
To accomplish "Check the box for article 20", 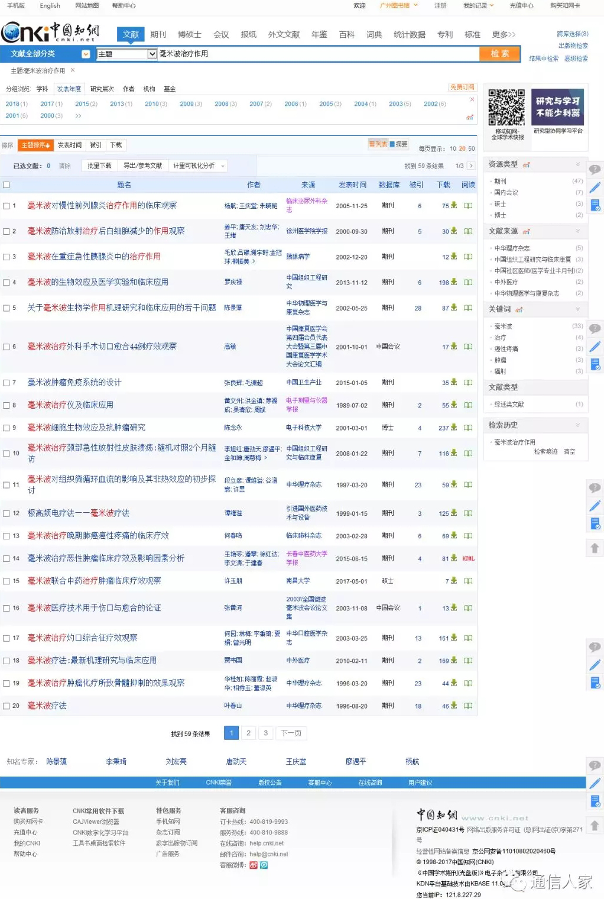I will 7,706.
